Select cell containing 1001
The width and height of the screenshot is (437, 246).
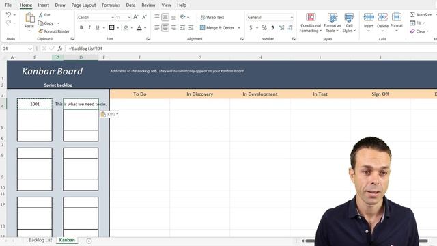coord(35,104)
